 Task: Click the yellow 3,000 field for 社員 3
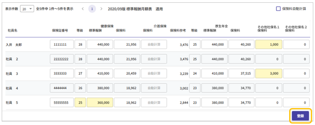pyautogui.click(x=269, y=73)
